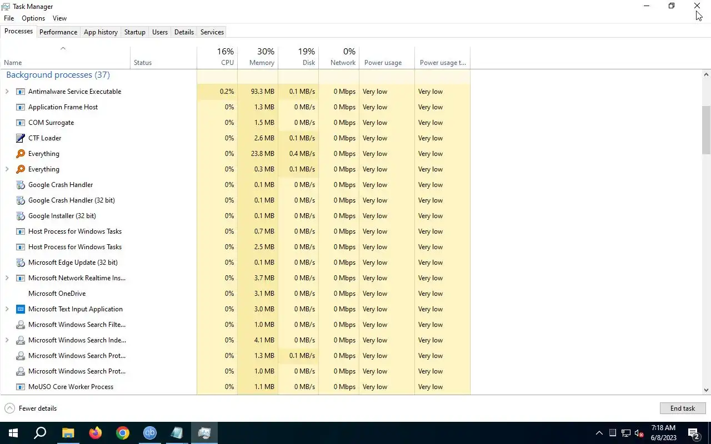Click the Microsoft Network Realtime Inspection icon

point(21,278)
